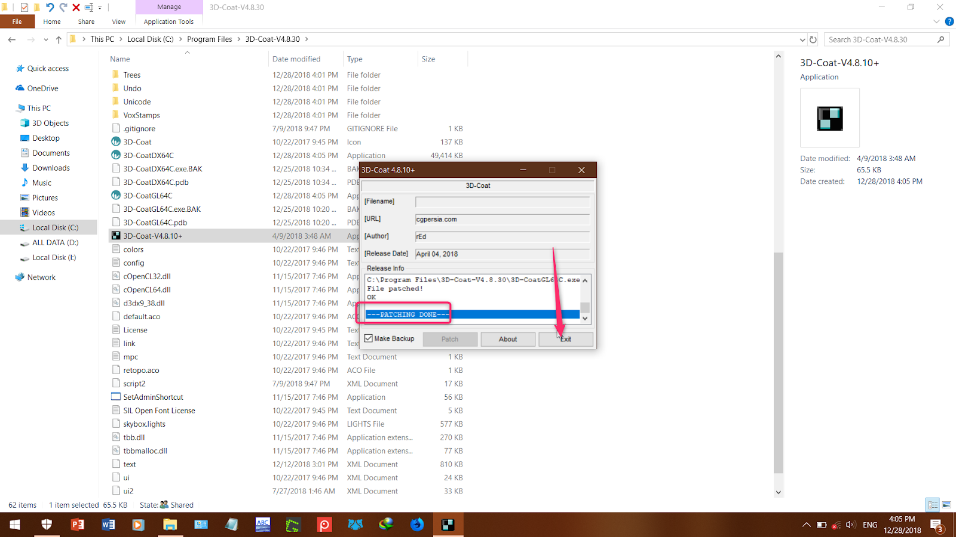The width and height of the screenshot is (956, 537).
Task: Click the volume speaker tray icon
Action: (851, 524)
